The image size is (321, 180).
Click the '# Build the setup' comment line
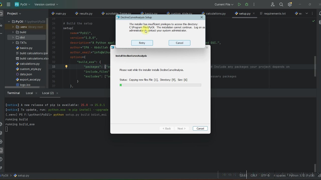[78, 23]
